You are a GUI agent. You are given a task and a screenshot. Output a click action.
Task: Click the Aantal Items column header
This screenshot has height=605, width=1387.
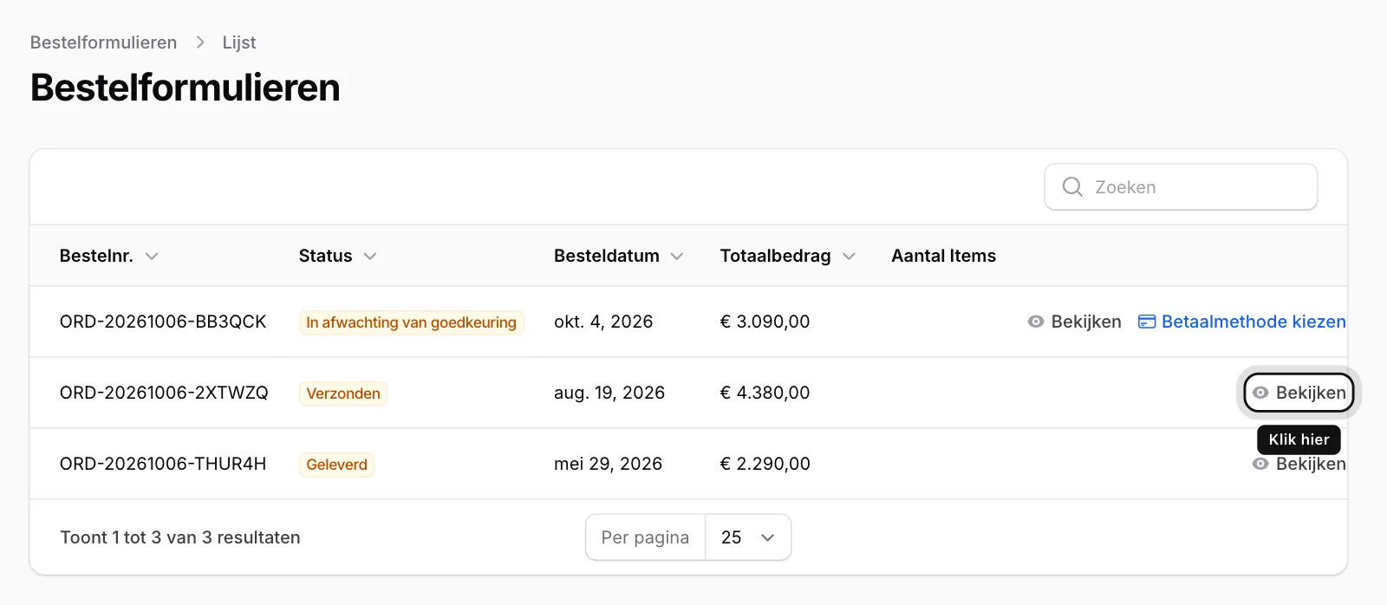[x=943, y=256]
